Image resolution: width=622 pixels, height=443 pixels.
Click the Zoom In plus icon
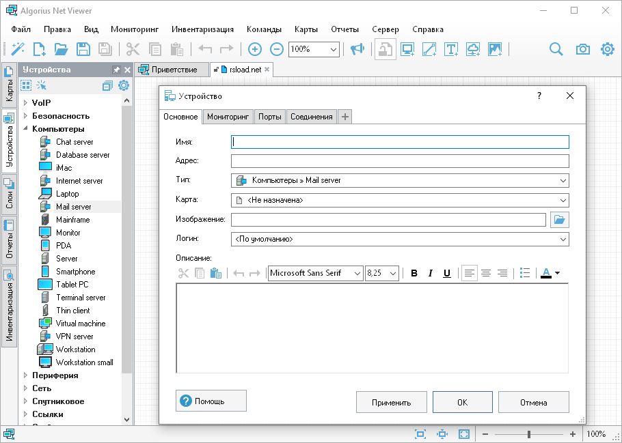[254, 49]
